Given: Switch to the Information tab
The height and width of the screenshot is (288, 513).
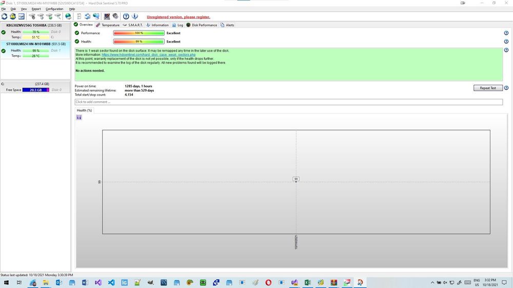Looking at the screenshot, I should coord(157,25).
